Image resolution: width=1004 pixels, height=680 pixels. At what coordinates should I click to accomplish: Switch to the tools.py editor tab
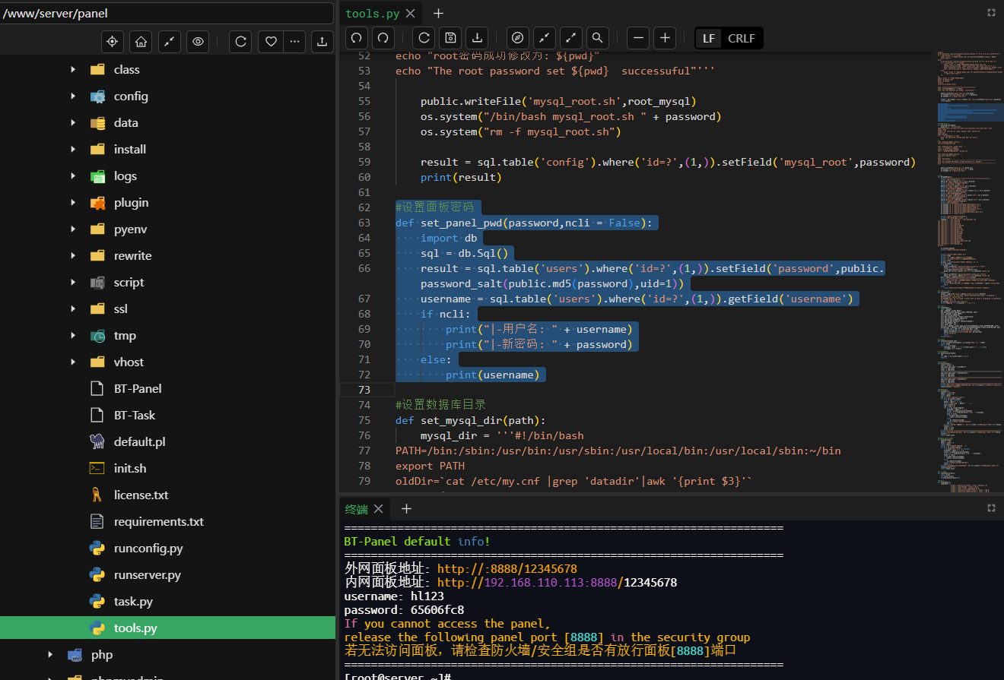point(373,13)
